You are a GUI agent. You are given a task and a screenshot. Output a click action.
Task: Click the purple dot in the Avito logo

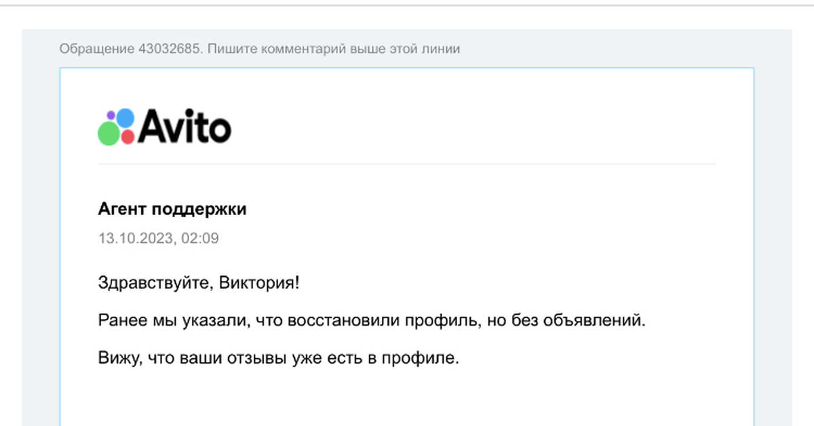(111, 114)
